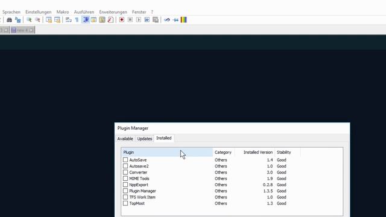
Task: Toggle synchronized vertical scrolling icon
Action: pyautogui.click(x=49, y=20)
